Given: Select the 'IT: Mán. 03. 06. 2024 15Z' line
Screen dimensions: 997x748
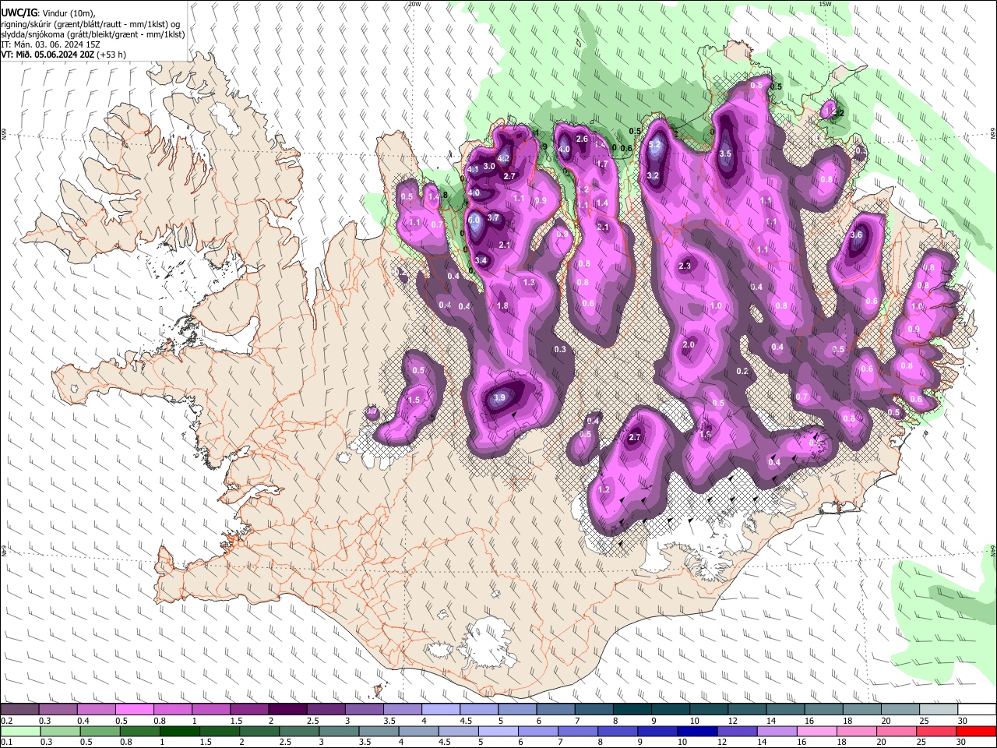Looking at the screenshot, I should (51, 44).
